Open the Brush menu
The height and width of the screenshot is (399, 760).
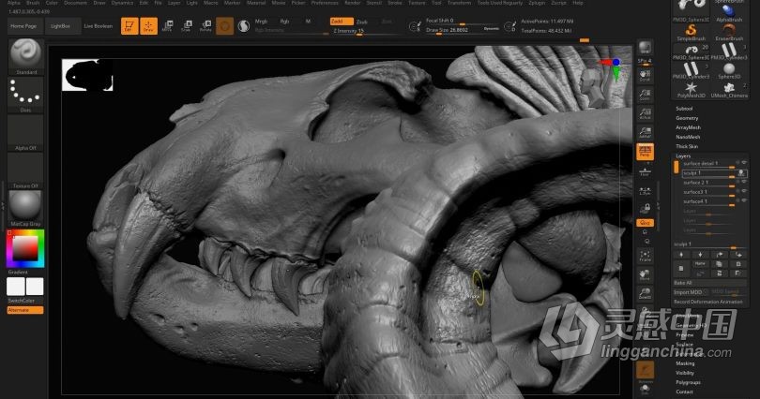pyautogui.click(x=33, y=3)
